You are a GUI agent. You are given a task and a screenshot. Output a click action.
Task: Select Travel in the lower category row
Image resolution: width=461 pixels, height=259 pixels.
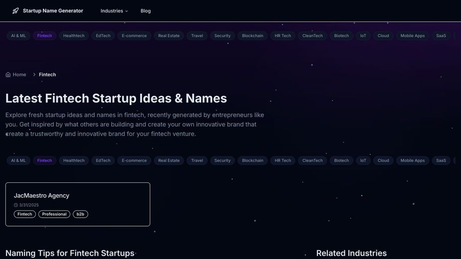pos(197,160)
